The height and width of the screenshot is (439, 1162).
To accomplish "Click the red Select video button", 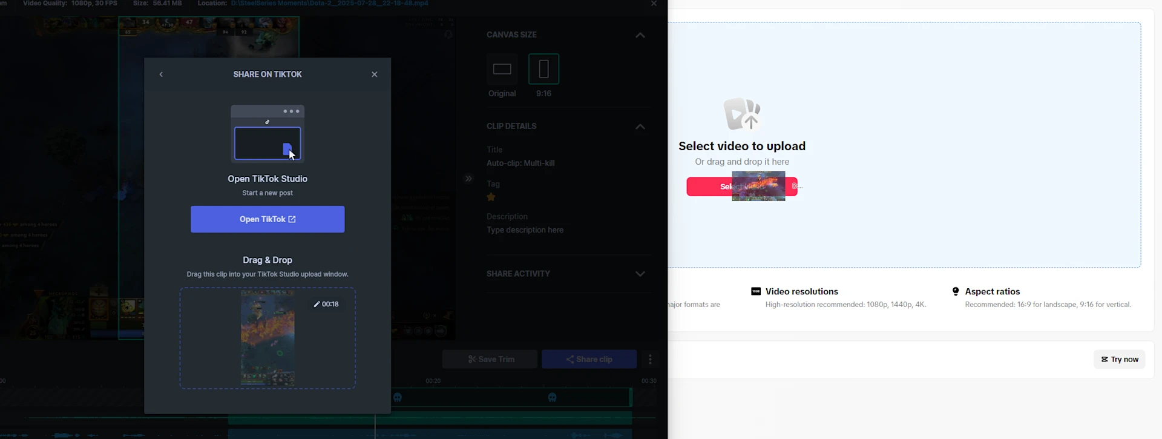I will point(742,186).
